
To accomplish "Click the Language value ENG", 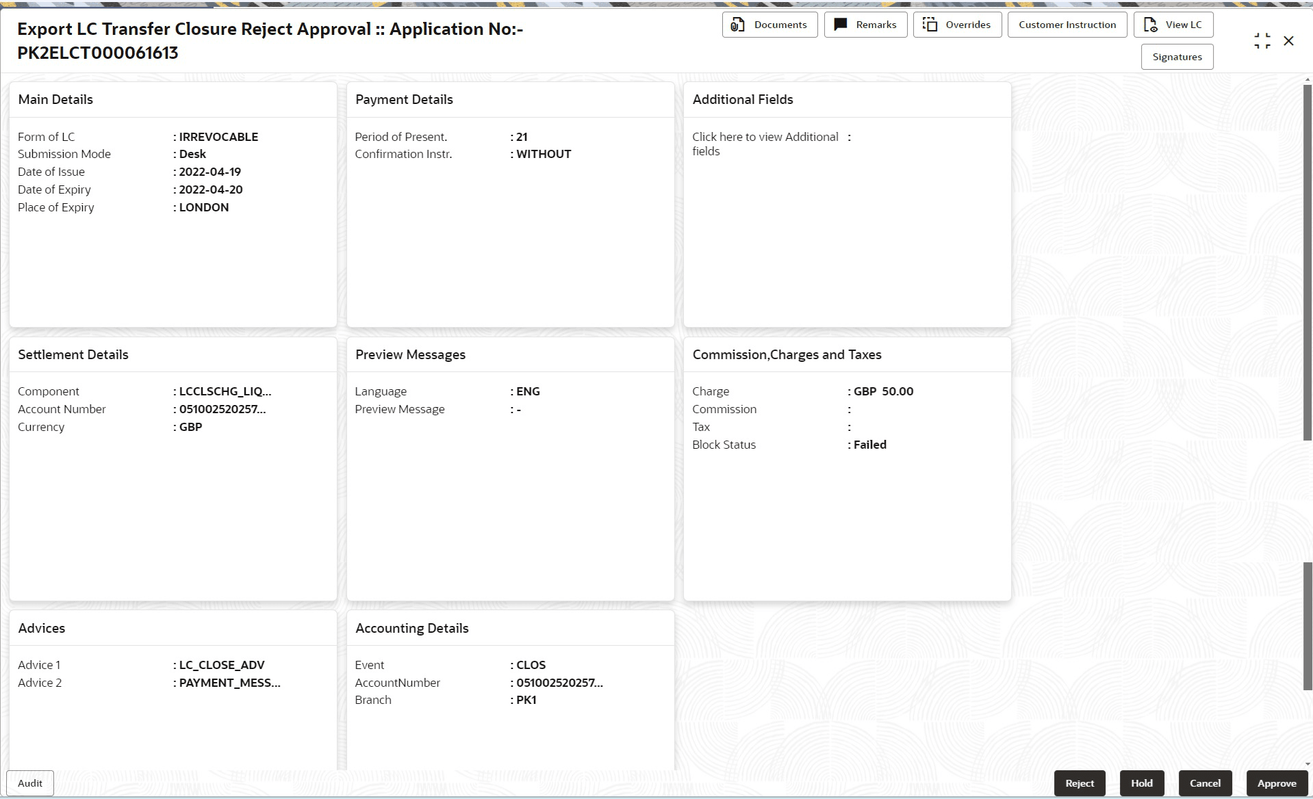I will pos(528,391).
